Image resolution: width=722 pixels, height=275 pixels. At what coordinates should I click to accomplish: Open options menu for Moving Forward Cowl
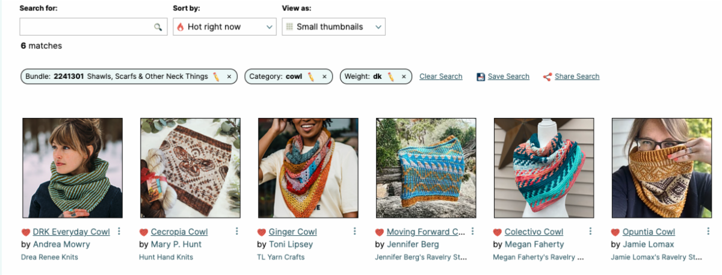[x=473, y=231]
